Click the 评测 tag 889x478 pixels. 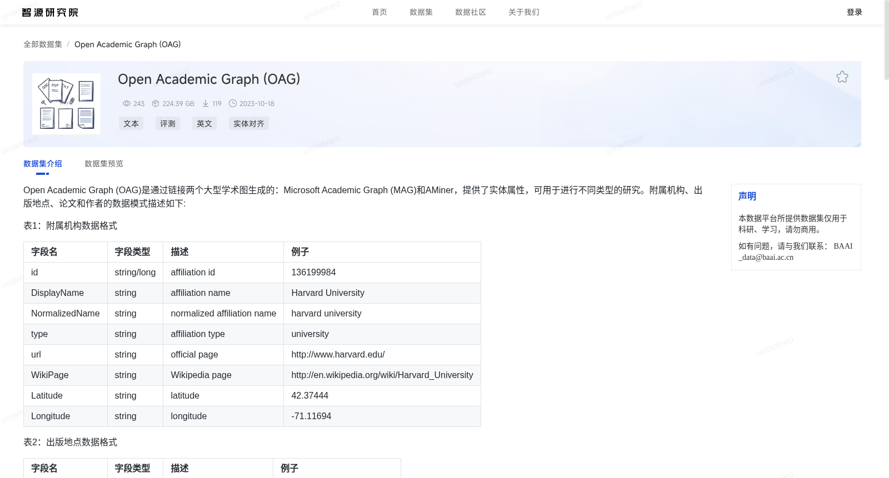pos(168,123)
